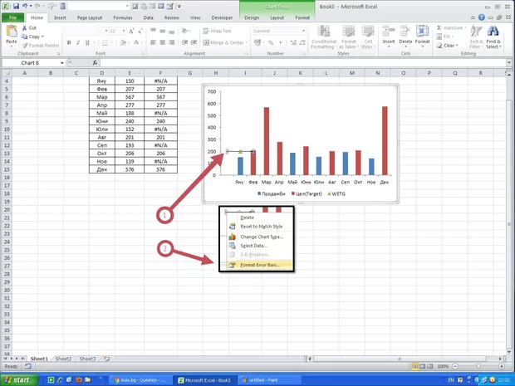Open Conditional Formatting menu

324,37
